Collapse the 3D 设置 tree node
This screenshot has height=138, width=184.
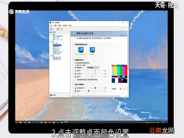51,35
